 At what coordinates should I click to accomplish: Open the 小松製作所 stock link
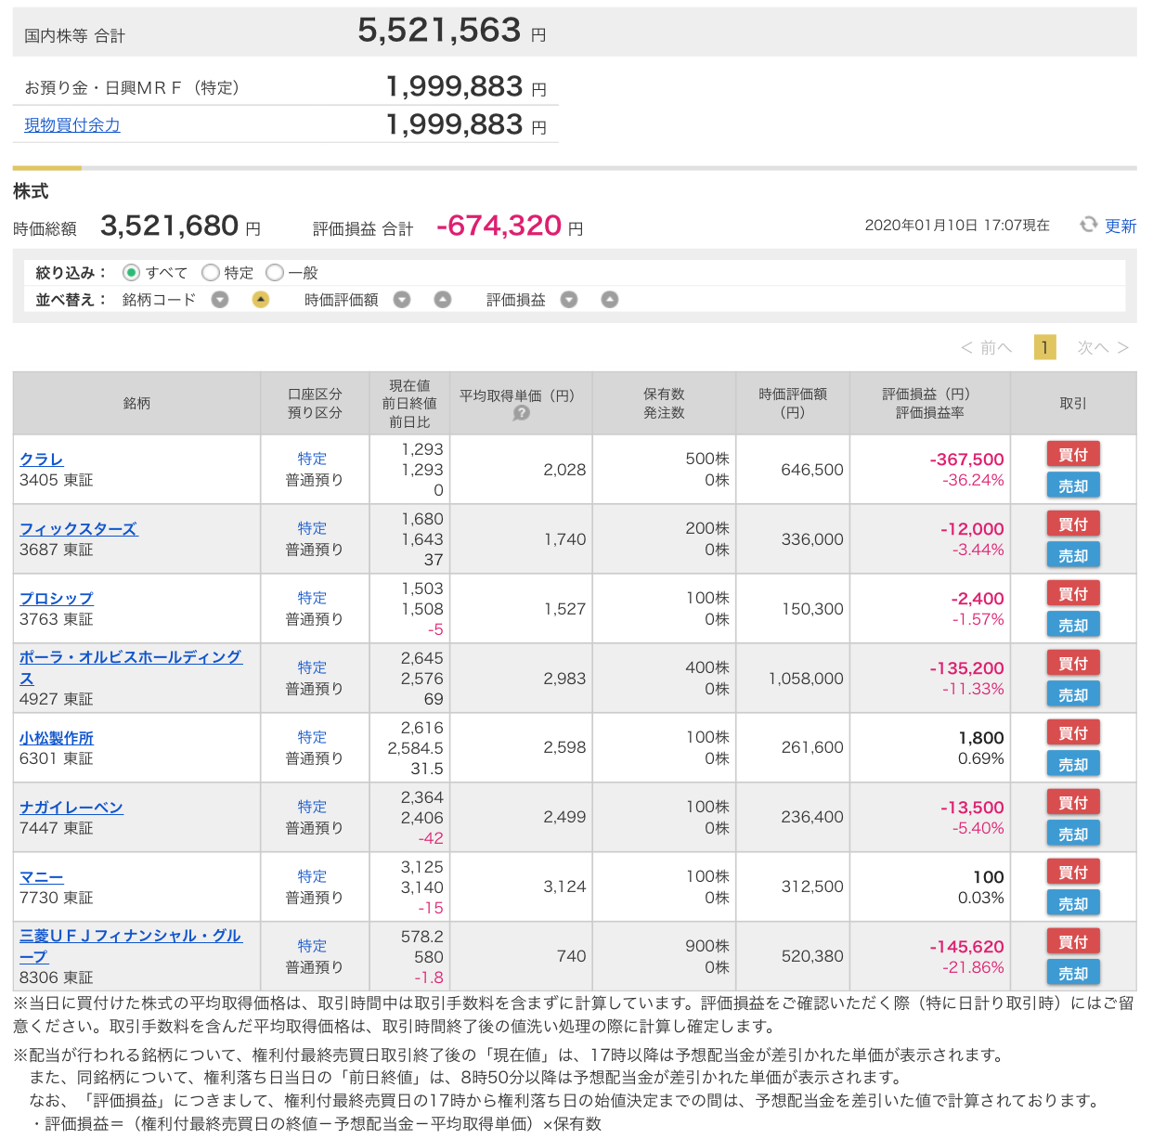57,738
